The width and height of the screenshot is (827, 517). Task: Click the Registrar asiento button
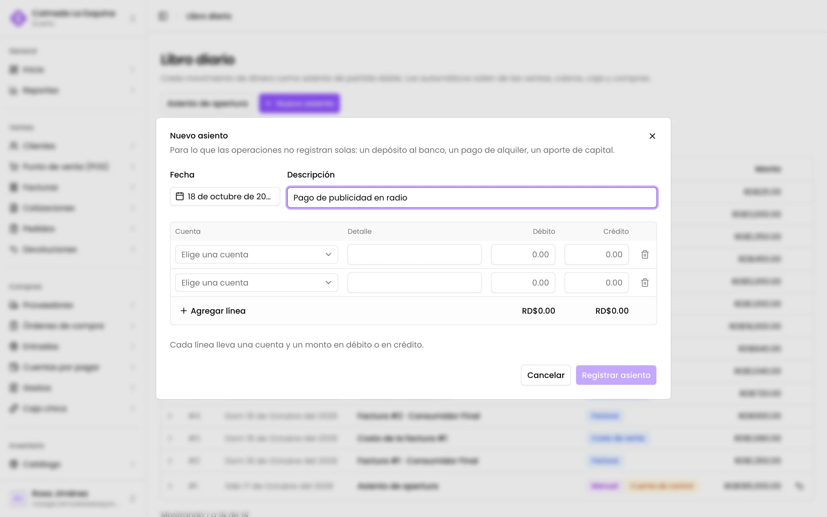(x=616, y=375)
